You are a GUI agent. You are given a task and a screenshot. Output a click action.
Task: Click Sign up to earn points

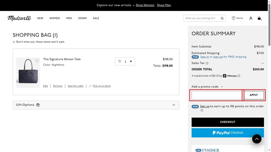click(x=205, y=106)
